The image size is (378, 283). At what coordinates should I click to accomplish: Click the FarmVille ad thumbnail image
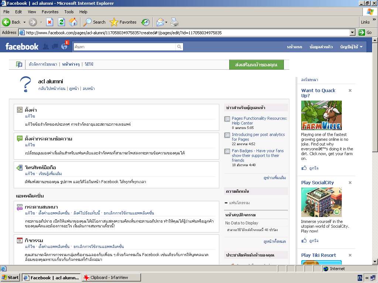point(321,115)
